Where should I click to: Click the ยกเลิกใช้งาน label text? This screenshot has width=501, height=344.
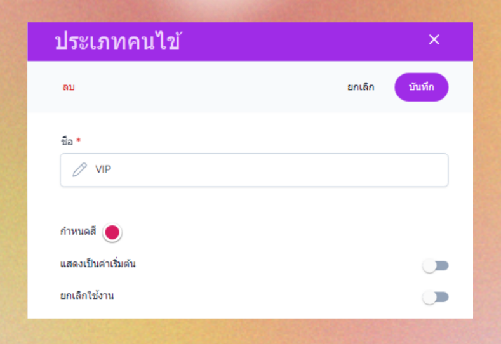tap(87, 296)
